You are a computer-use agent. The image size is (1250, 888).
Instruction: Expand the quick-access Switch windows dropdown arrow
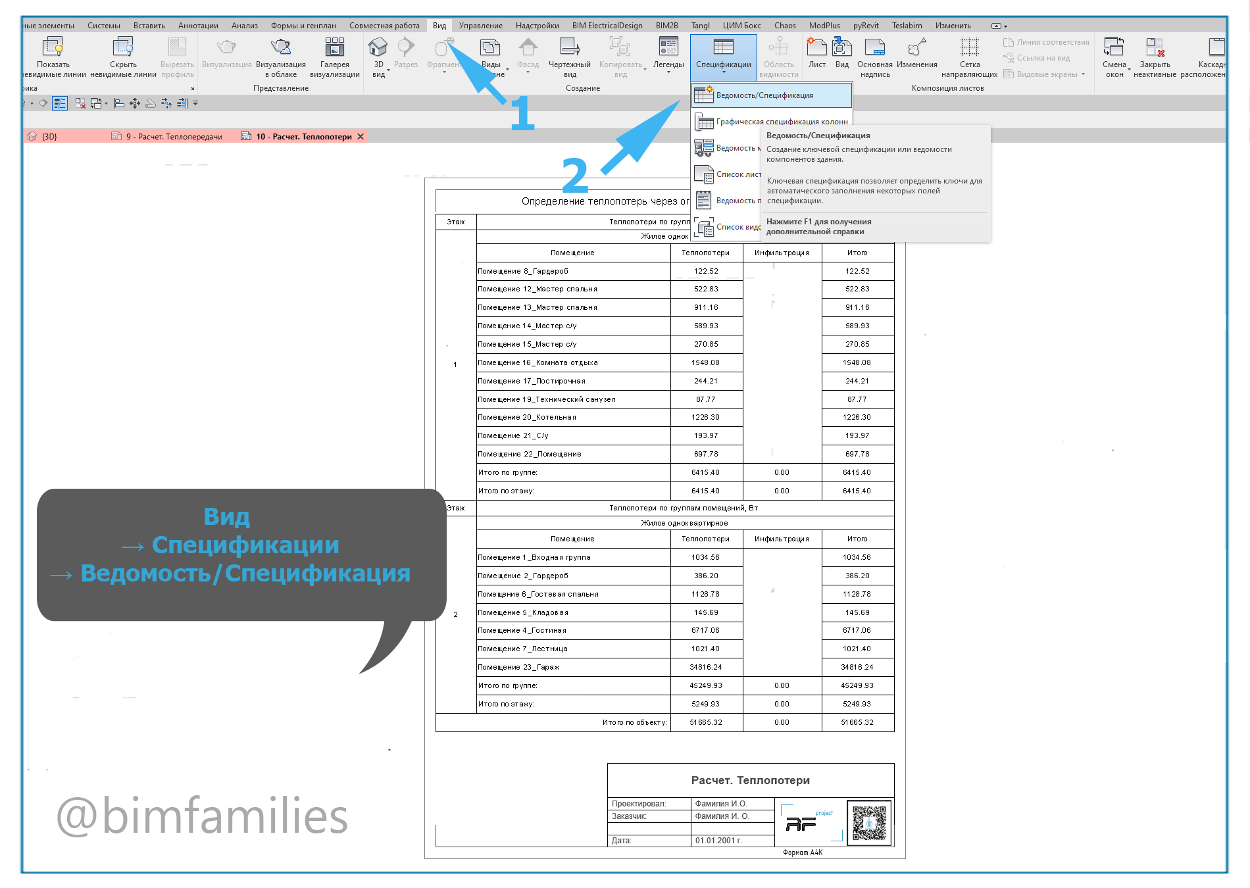pos(106,103)
